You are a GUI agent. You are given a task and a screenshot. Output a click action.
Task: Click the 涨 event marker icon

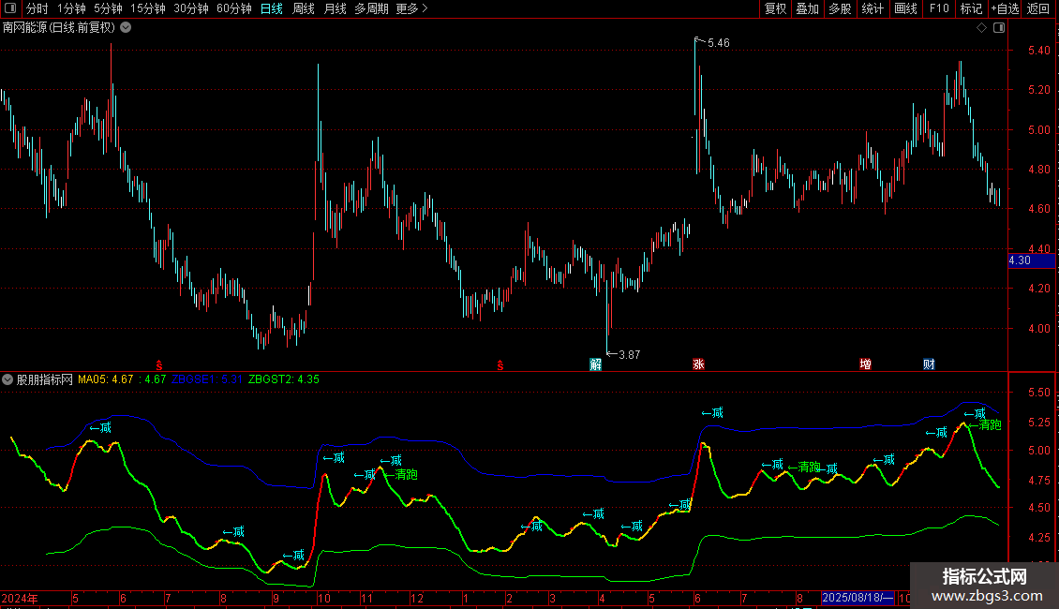point(698,364)
